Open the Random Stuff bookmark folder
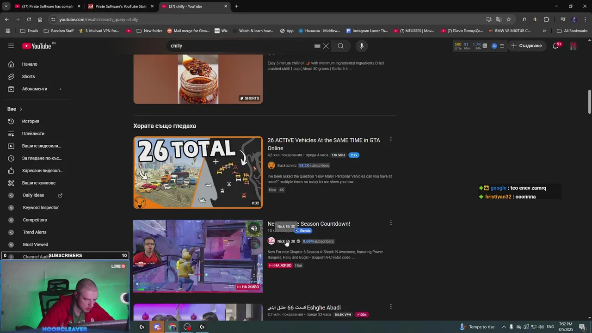This screenshot has height=333, width=592. coord(59,31)
